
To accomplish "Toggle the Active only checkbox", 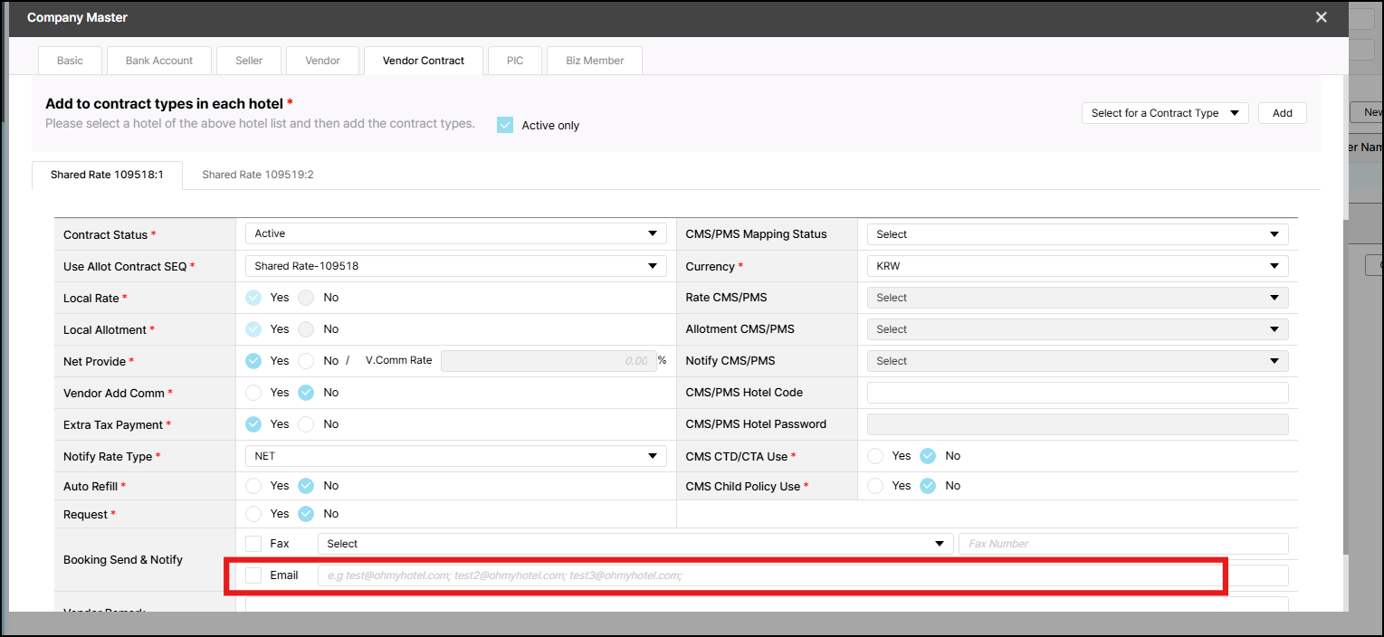I will (505, 125).
